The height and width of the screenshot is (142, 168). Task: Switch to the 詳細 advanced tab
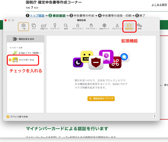[139, 26]
